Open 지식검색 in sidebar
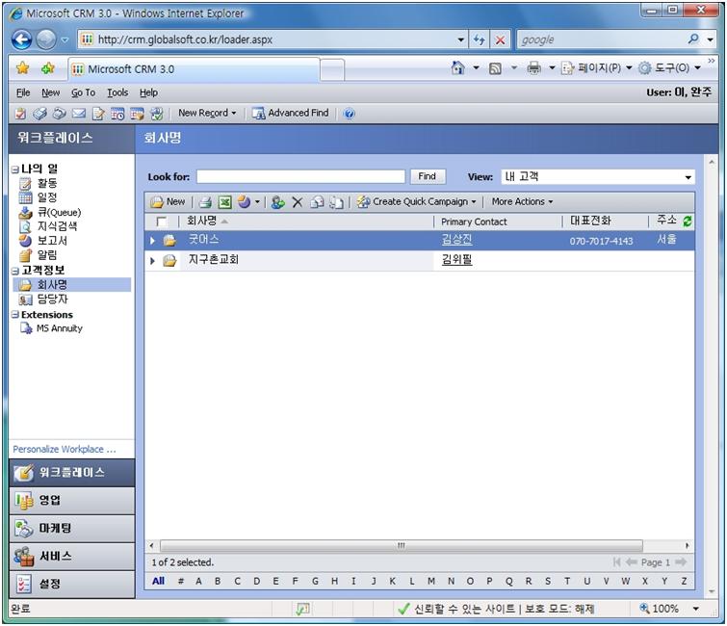This screenshot has width=727, height=626. pos(57,226)
